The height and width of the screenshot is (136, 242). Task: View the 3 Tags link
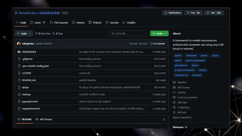[58, 33]
